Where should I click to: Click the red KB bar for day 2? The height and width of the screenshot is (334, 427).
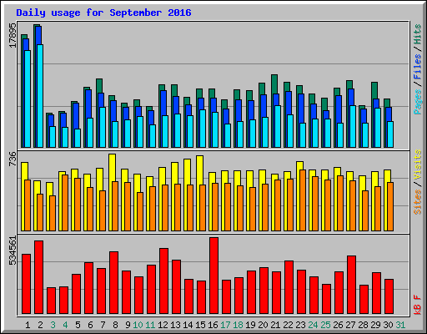point(38,277)
